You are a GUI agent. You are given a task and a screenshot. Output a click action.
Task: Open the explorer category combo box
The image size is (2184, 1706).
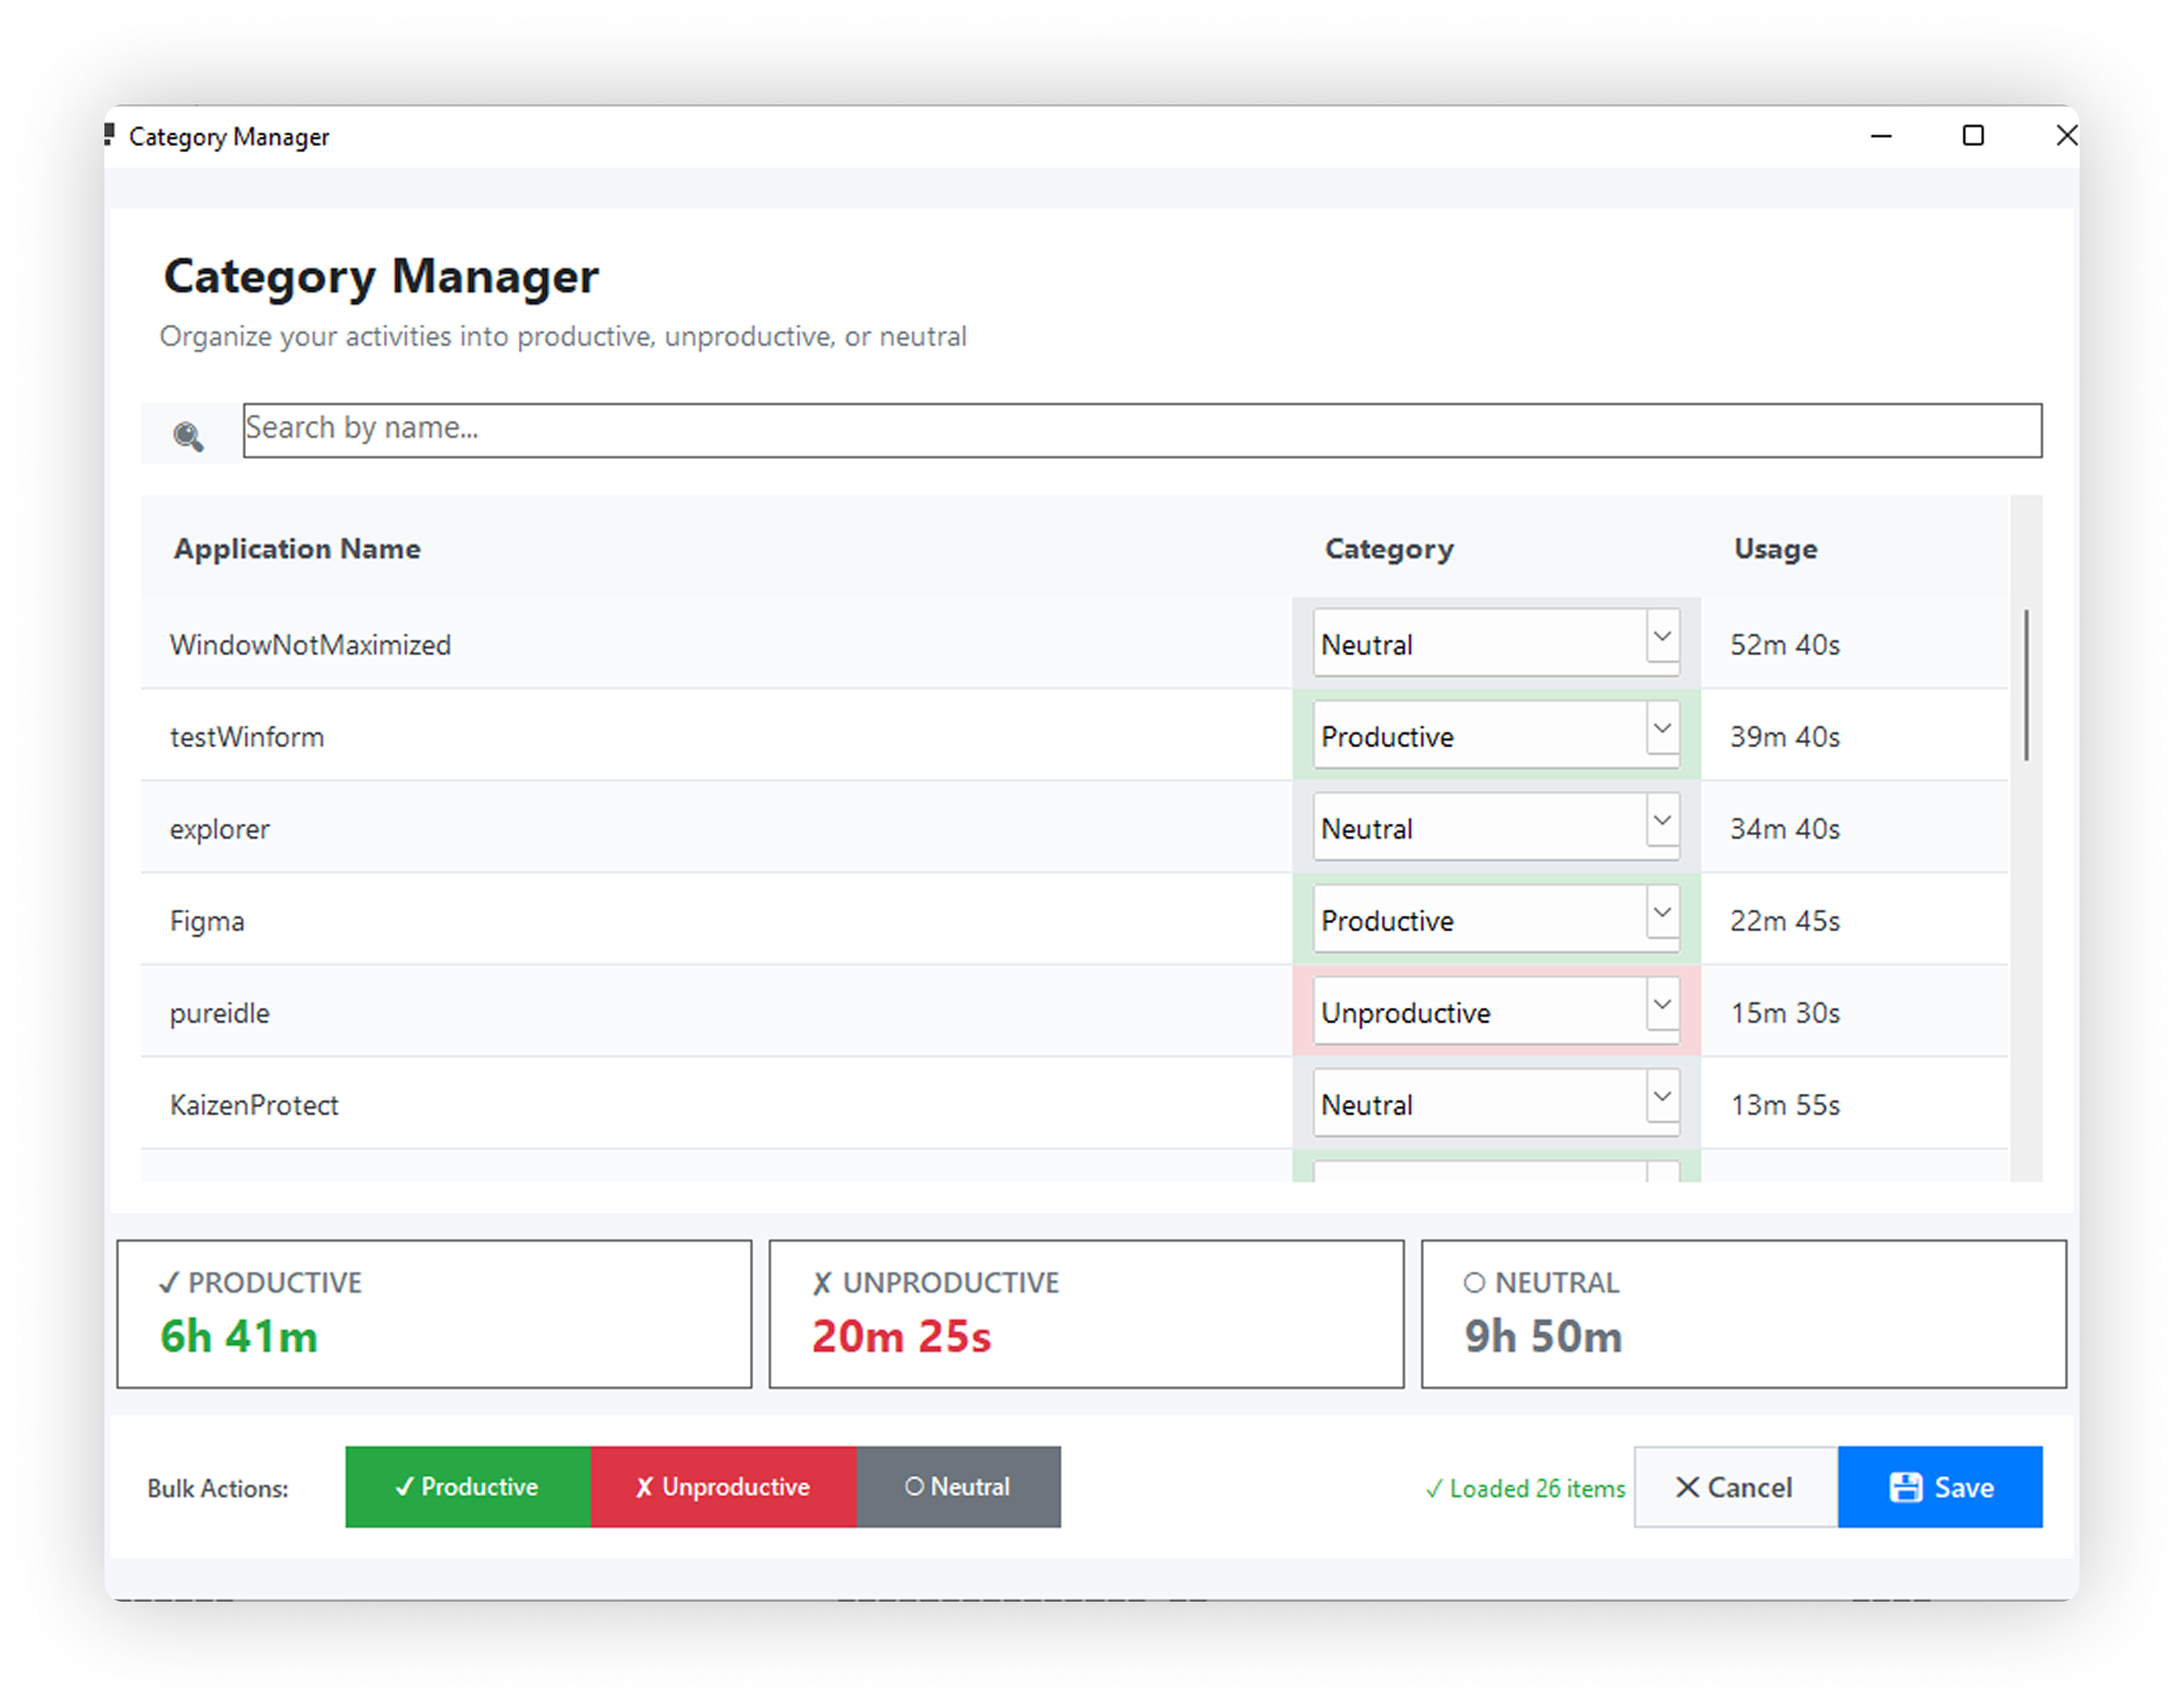1495,828
